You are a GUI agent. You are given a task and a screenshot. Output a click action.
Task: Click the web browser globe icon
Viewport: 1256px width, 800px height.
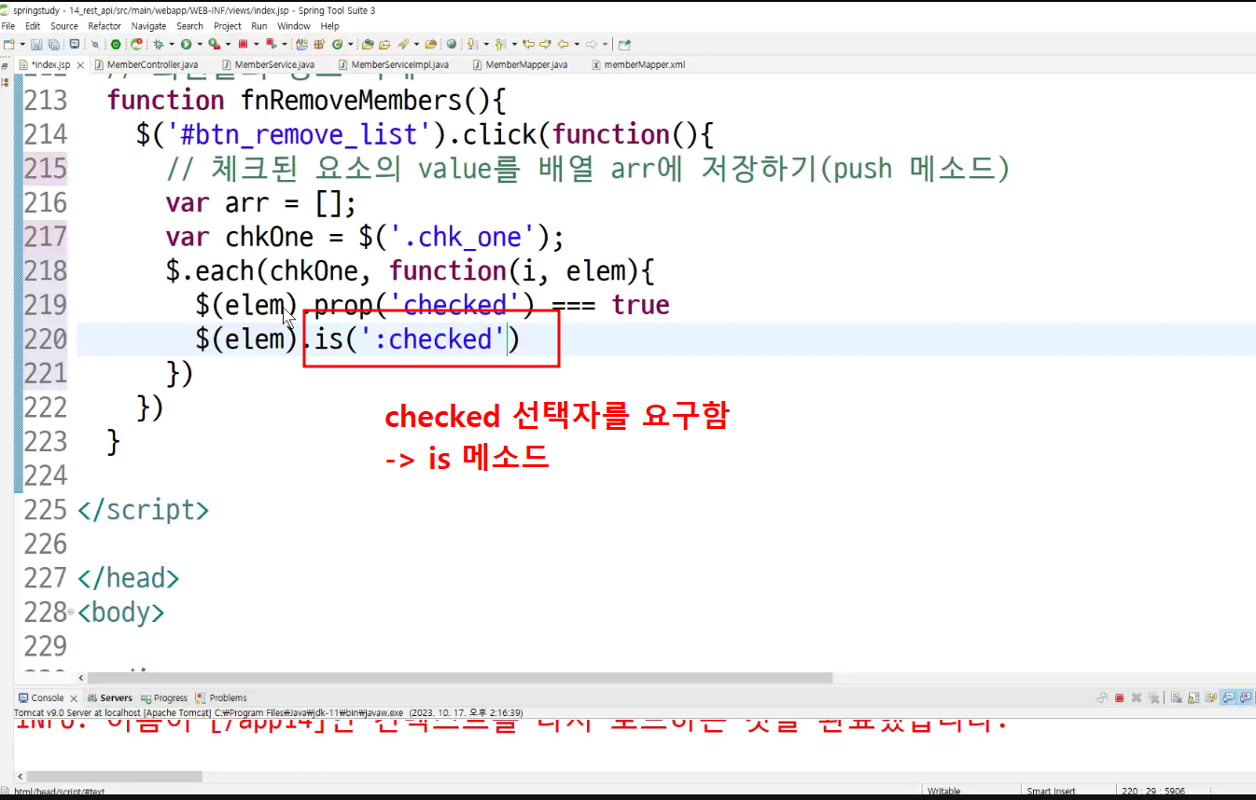coord(452,44)
